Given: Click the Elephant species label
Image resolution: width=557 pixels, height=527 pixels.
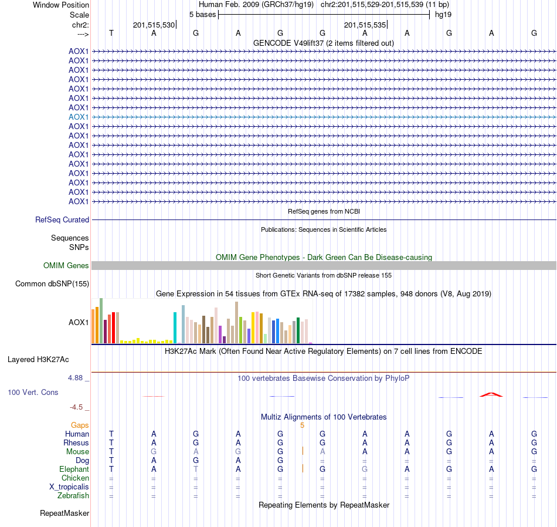Looking at the screenshot, I should click(x=74, y=469).
